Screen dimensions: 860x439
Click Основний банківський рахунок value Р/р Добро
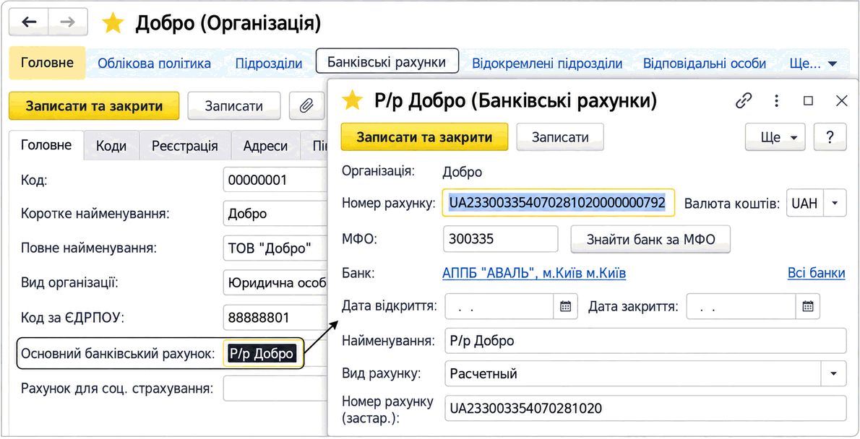pyautogui.click(x=262, y=354)
